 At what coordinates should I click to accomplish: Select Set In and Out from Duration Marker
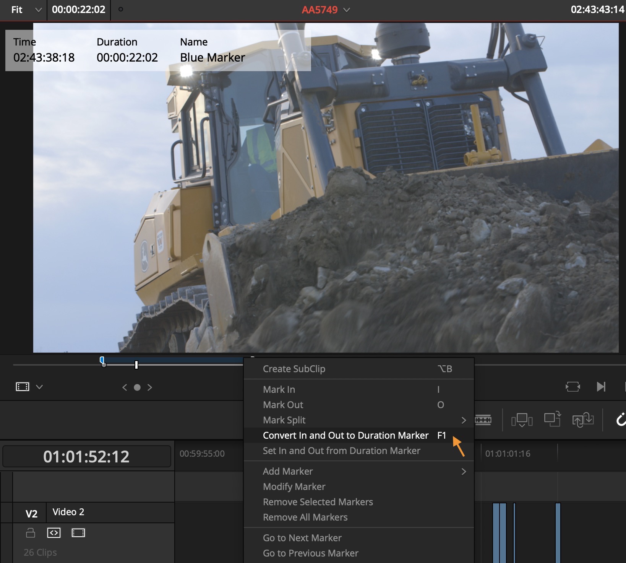pos(358,451)
